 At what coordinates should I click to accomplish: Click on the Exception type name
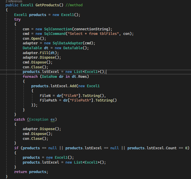click(39, 120)
